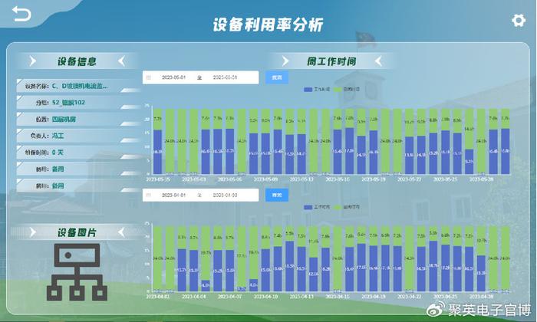Click the green idle-time legend swatch in April chart
The height and width of the screenshot is (322, 537).
338,207
